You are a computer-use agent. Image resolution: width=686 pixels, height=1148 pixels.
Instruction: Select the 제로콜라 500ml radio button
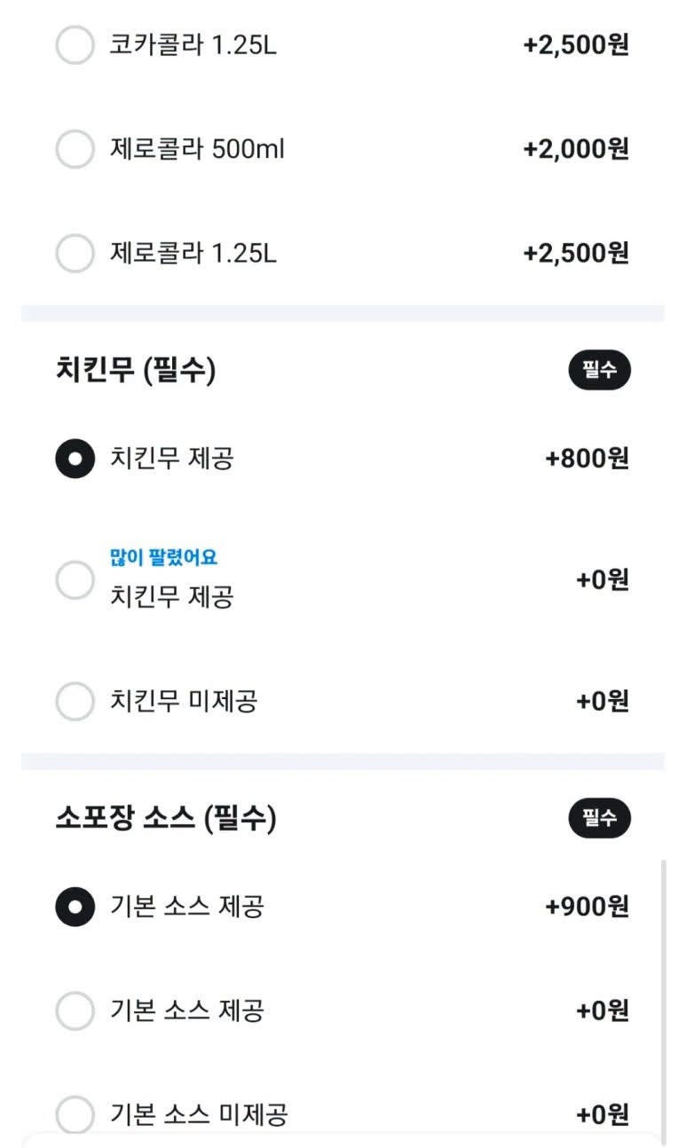point(75,149)
